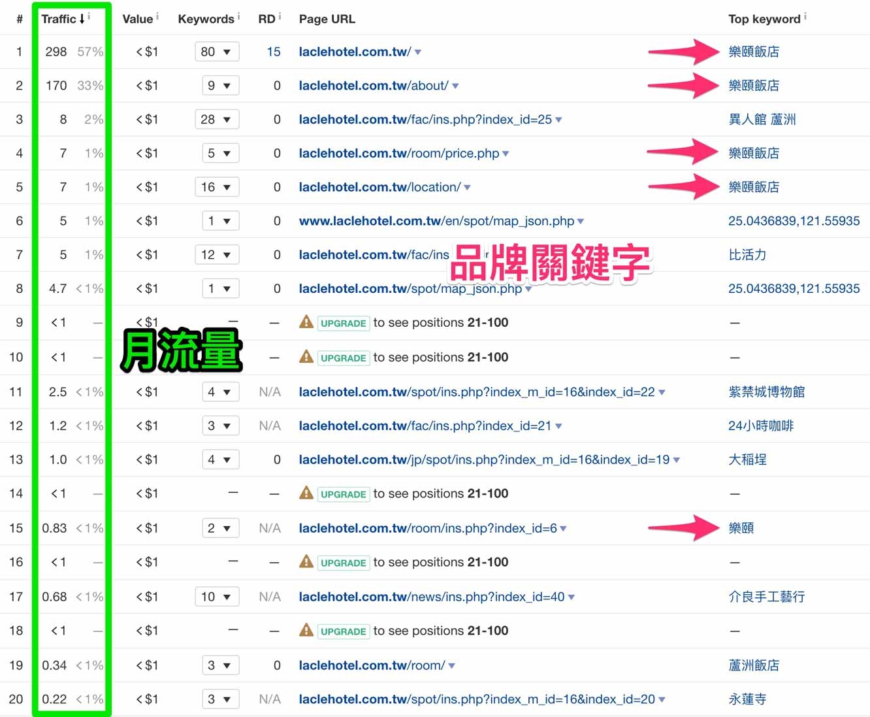This screenshot has width=870, height=717.
Task: Open the spot/ins.php index_id=20 link
Action: (477, 699)
